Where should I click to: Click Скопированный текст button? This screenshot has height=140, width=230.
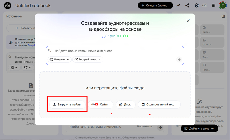point(159,105)
